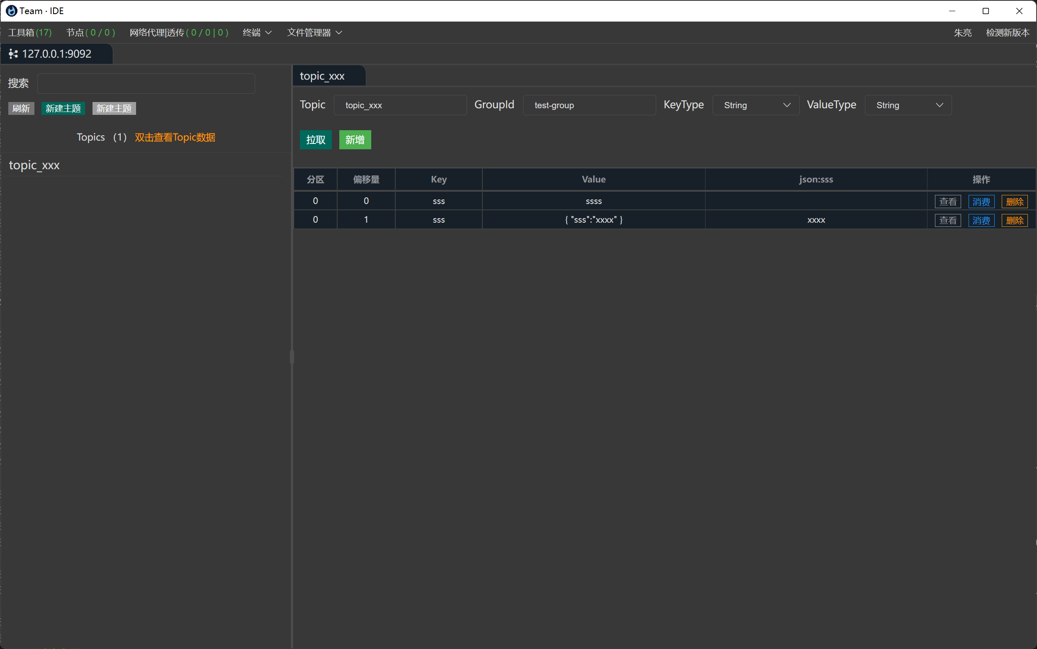Click the 刷新 button to refresh topics
Viewport: 1037px width, 649px height.
pos(21,108)
